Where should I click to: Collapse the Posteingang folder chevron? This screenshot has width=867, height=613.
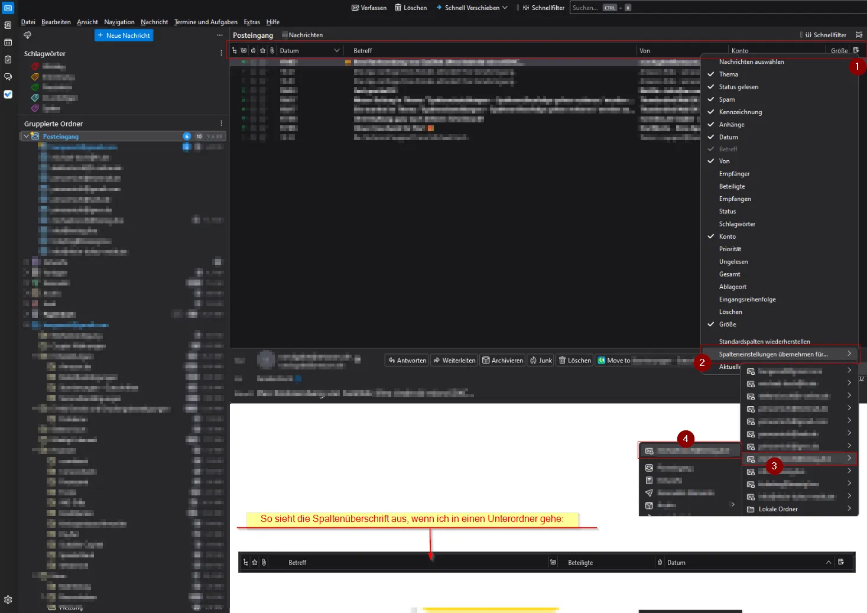[26, 136]
